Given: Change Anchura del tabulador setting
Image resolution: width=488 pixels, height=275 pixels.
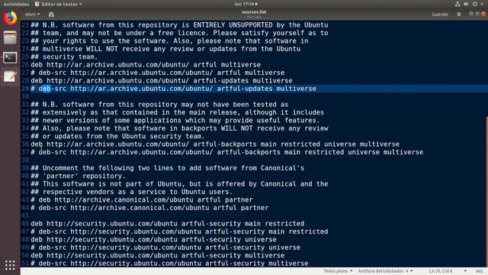Looking at the screenshot, I should [385, 271].
